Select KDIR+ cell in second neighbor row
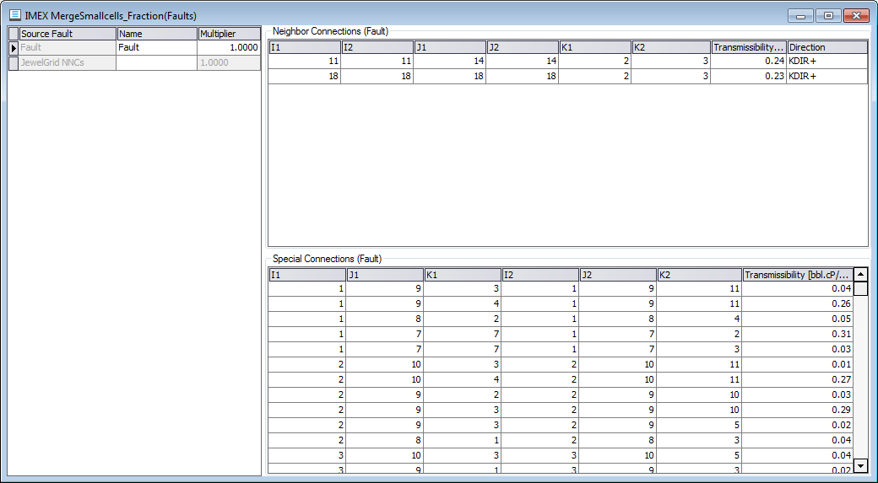 (827, 77)
